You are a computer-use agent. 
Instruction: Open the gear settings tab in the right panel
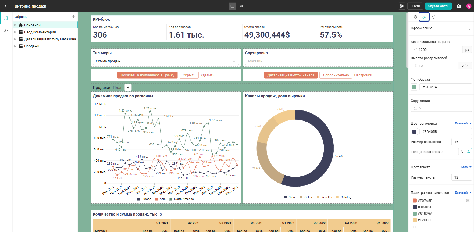[x=415, y=17]
